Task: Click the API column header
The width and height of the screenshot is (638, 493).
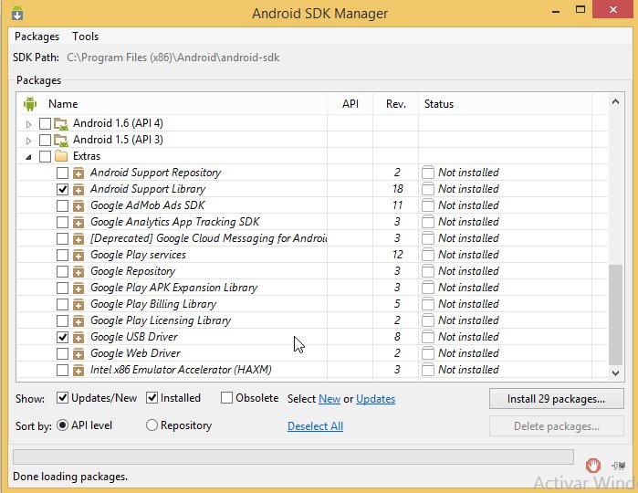Action: point(350,104)
